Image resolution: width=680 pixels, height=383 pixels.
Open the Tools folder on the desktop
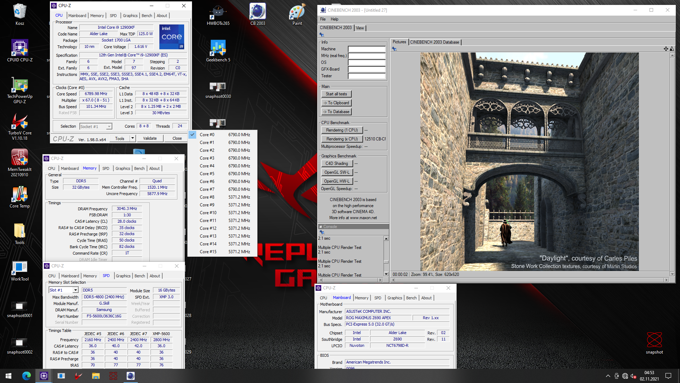(19, 233)
